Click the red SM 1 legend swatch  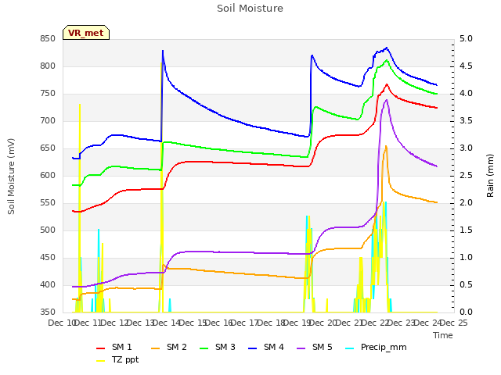pyautogui.click(x=101, y=348)
